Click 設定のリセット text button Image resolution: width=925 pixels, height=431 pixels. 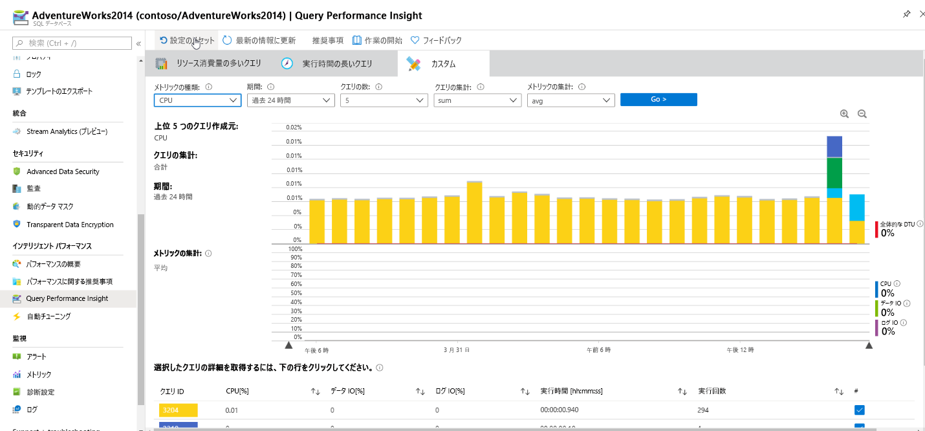(192, 40)
